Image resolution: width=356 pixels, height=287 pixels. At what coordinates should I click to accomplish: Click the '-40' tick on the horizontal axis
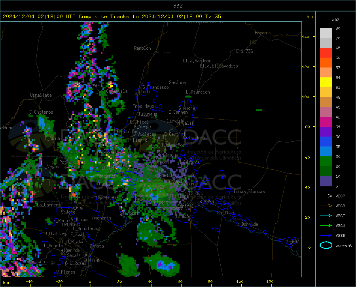tap(29, 281)
